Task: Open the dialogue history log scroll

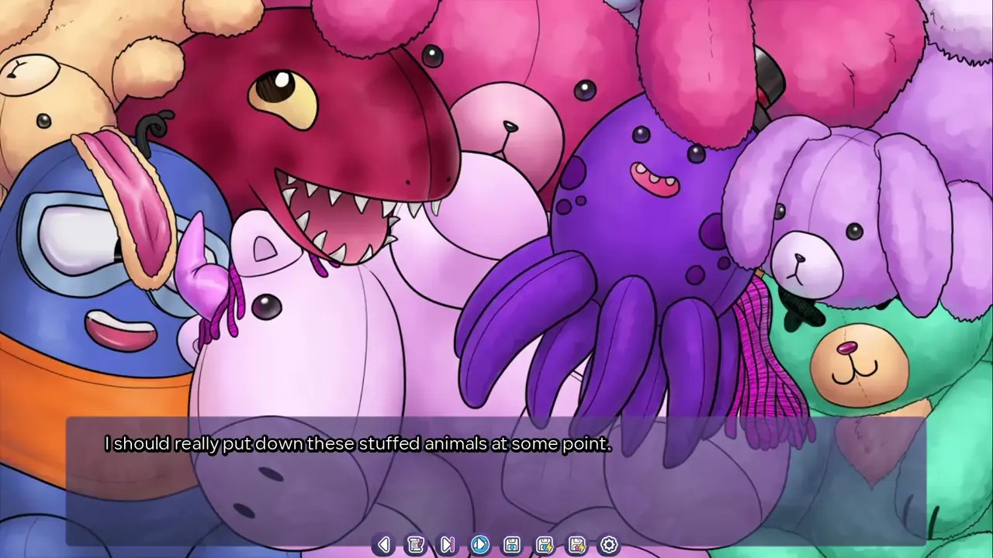Action: coord(416,545)
